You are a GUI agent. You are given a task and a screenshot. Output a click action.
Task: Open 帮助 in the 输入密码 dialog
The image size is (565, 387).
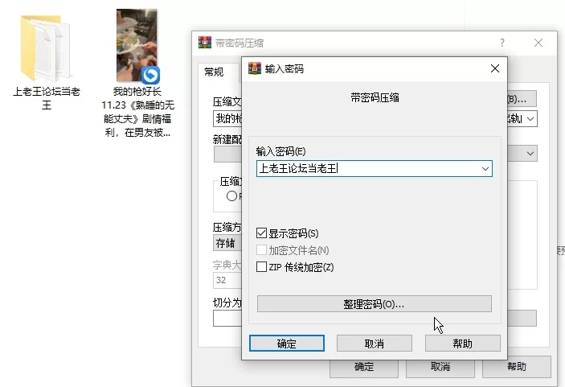(462, 344)
